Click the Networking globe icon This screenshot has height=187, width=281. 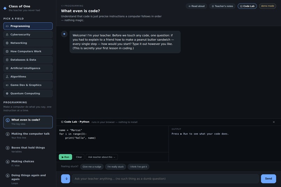click(7, 43)
